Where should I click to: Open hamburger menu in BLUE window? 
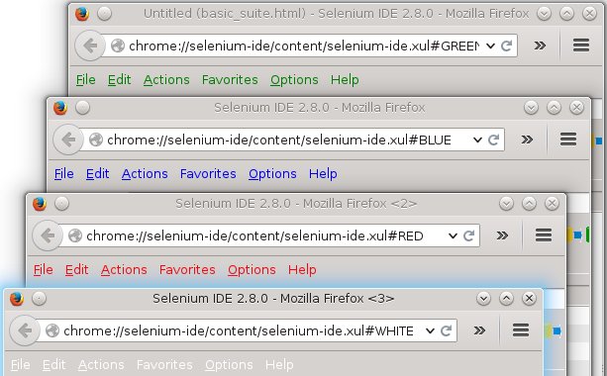pyautogui.click(x=568, y=139)
